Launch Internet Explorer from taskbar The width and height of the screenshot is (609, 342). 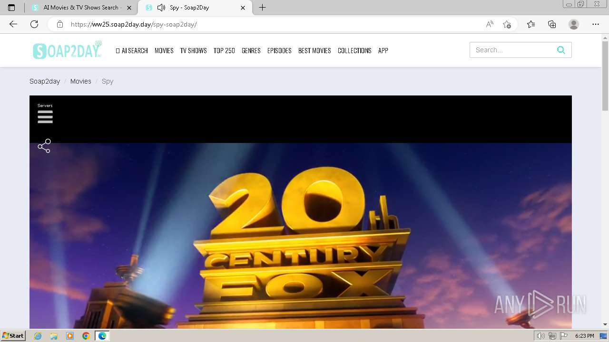[38, 336]
